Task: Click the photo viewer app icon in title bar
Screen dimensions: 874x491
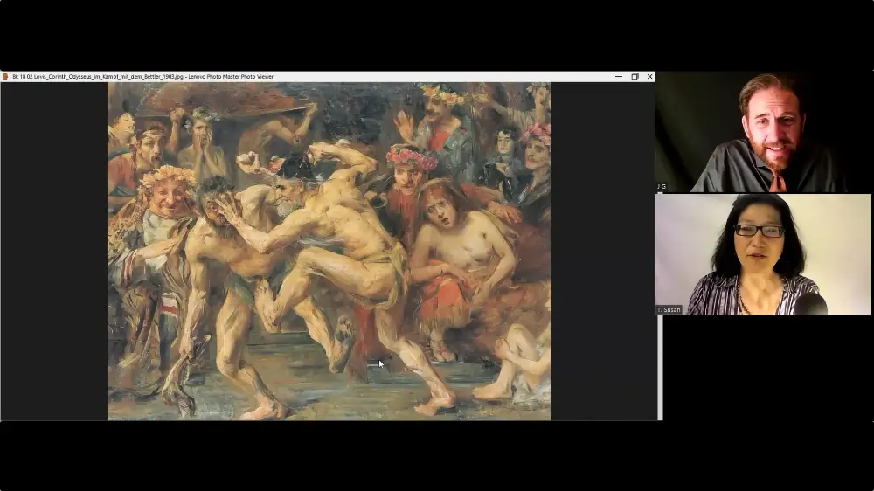Action: [5, 76]
